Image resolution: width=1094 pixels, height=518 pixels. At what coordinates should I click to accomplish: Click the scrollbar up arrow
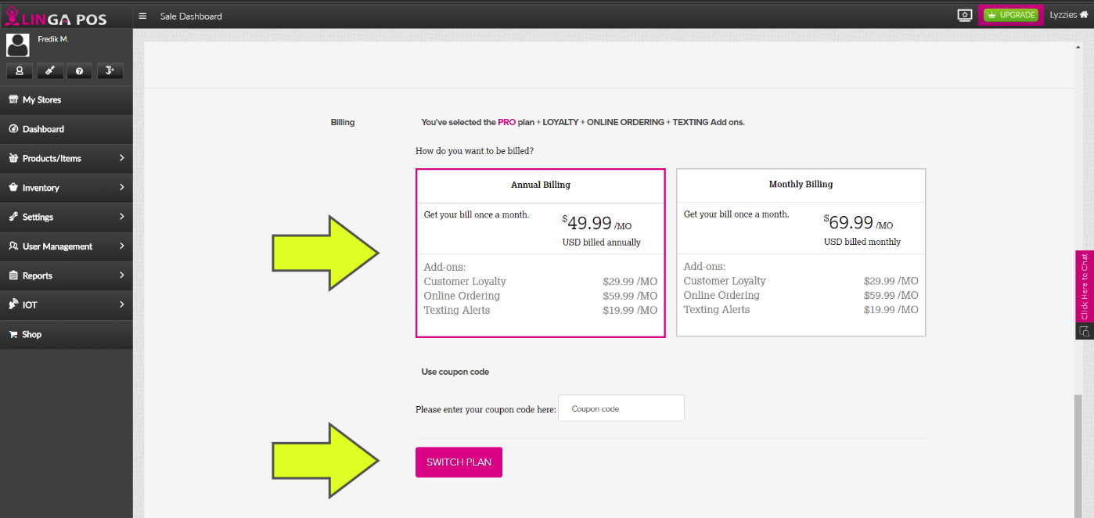coord(1078,48)
